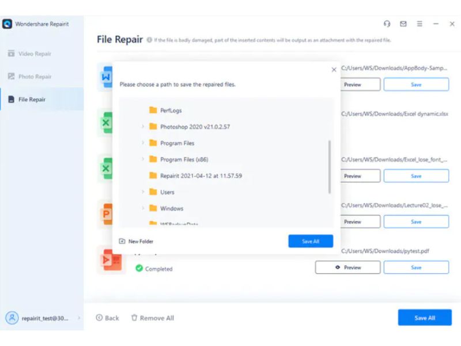
Task: Preview the AppBody-Samp Word file
Action: point(360,84)
